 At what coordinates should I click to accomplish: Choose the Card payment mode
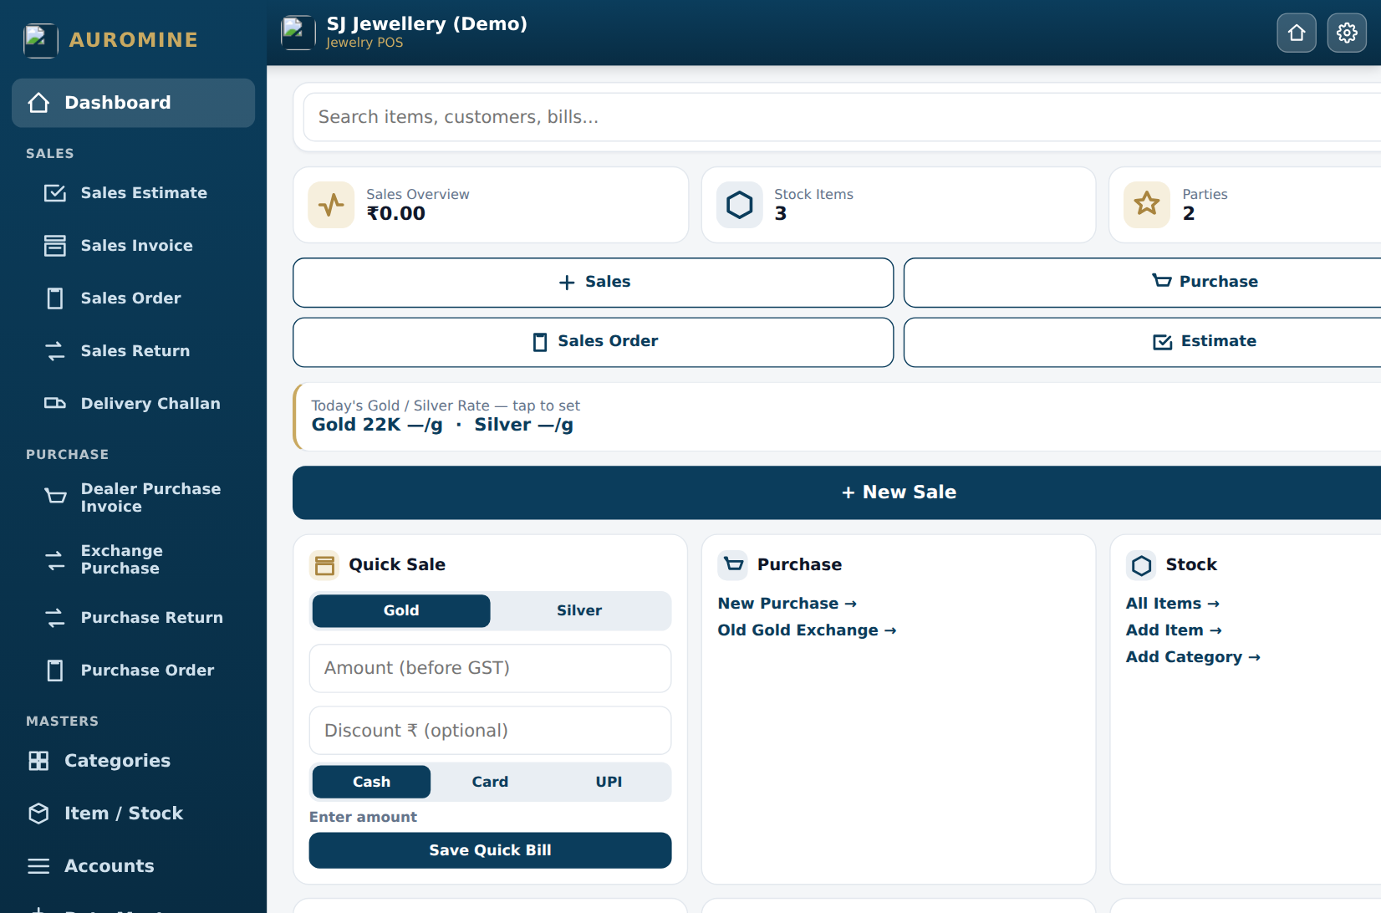point(490,783)
